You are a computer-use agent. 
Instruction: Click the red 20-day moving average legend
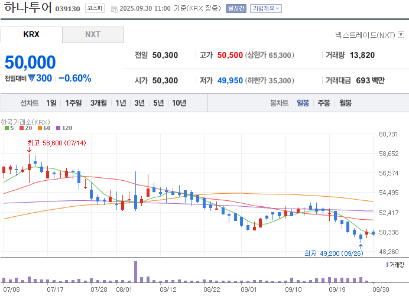(25, 128)
